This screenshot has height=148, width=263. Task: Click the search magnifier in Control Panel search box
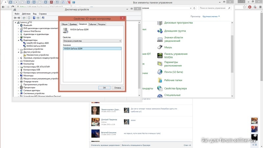pyautogui.click(x=229, y=8)
